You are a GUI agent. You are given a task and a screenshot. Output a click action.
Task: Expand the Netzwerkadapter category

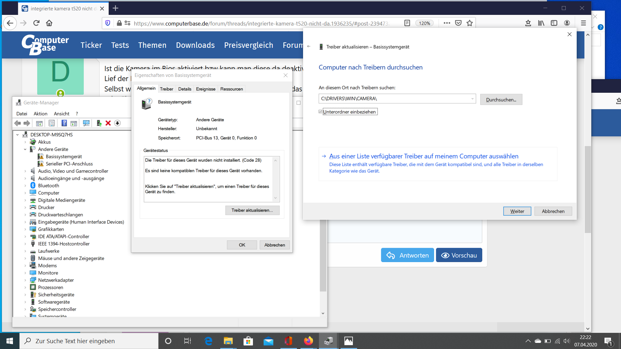[x=25, y=280]
